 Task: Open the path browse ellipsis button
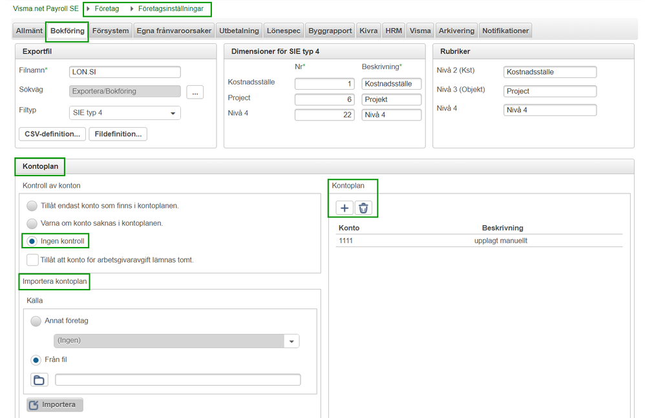195,92
